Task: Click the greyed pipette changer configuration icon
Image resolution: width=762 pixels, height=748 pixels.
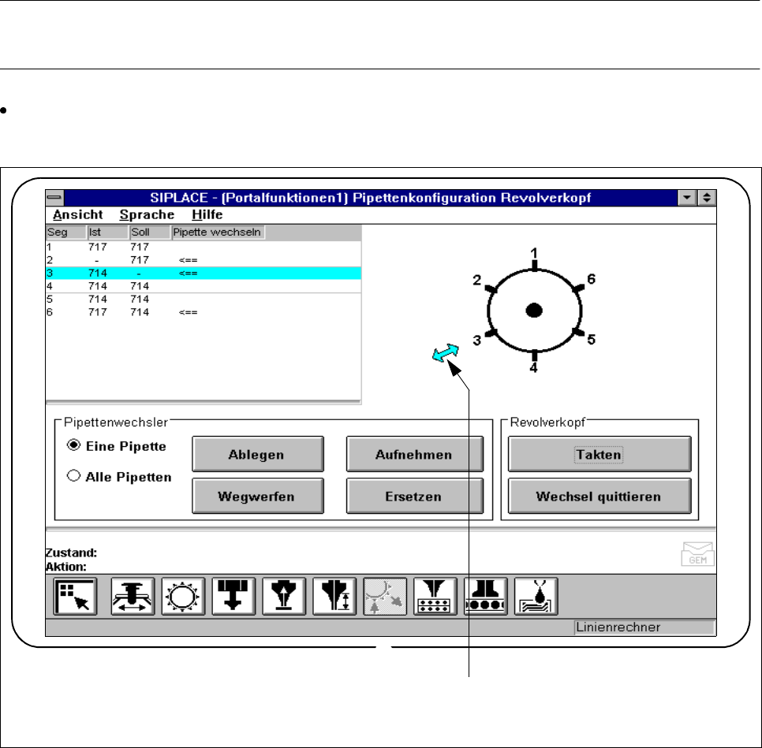Action: coord(385,597)
